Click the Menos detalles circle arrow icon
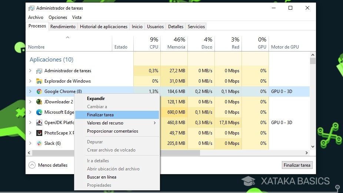343x193 pixels. [32, 165]
